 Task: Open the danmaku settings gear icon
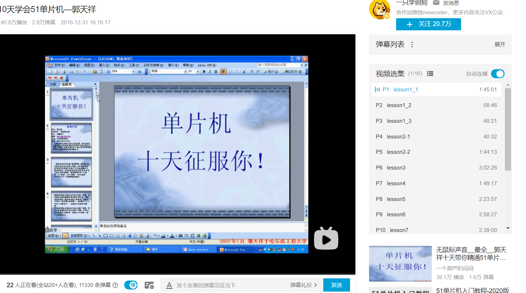[x=149, y=285]
